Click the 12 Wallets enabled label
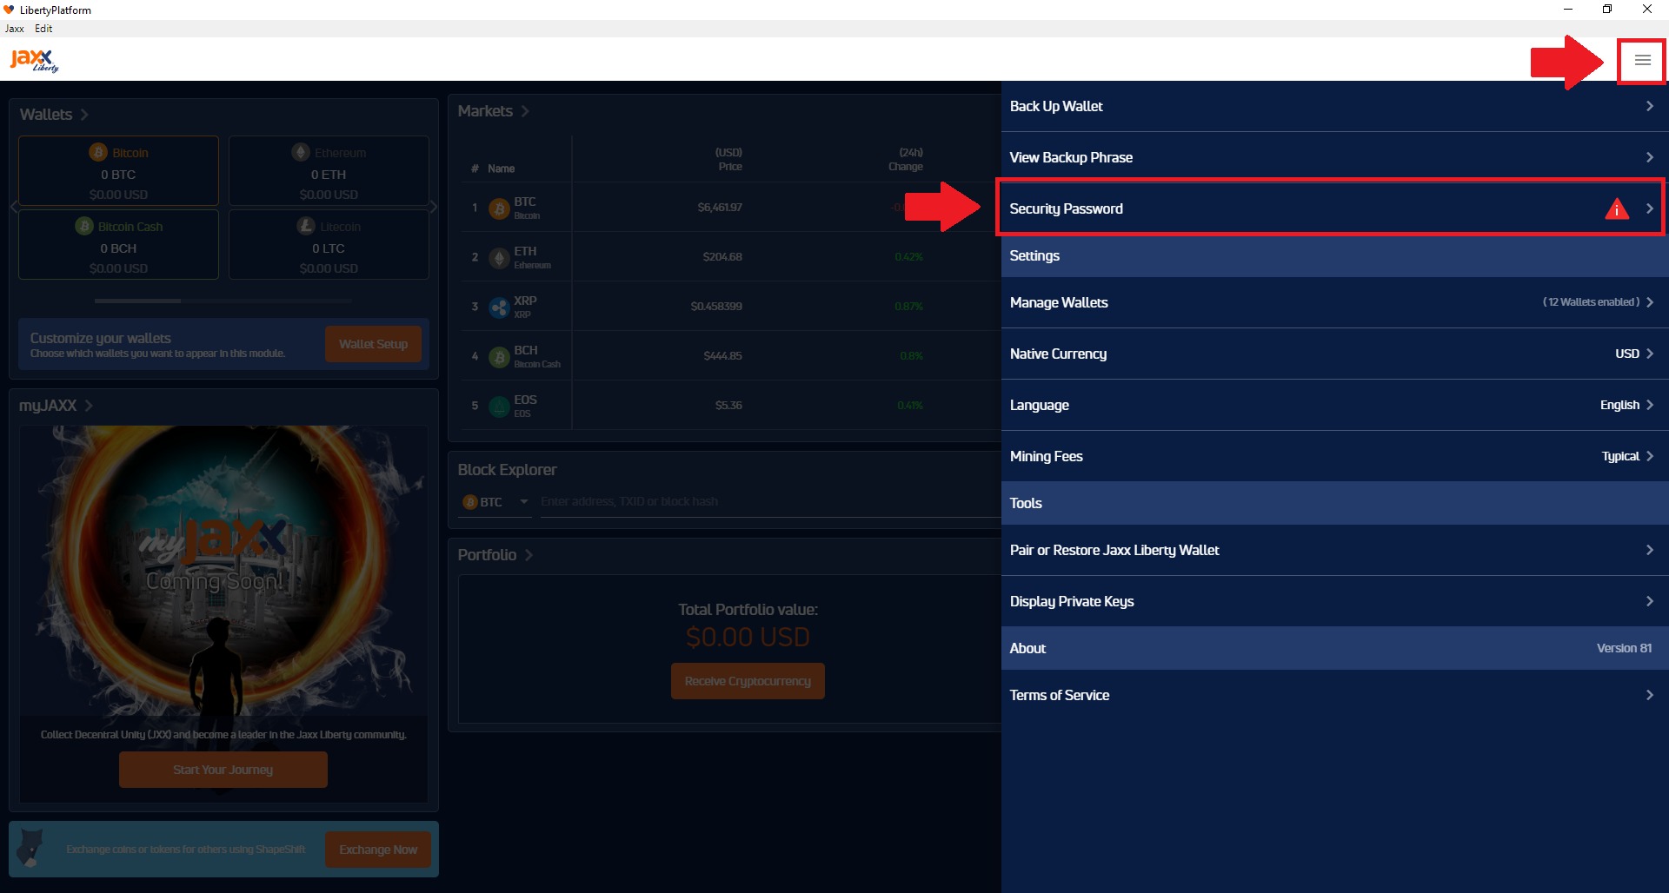This screenshot has width=1669, height=893. click(x=1591, y=302)
